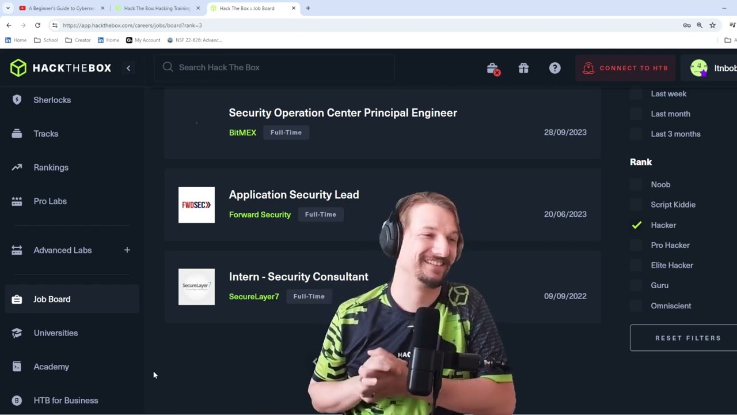Click the browser back arrow
The height and width of the screenshot is (415, 737).
[9, 25]
